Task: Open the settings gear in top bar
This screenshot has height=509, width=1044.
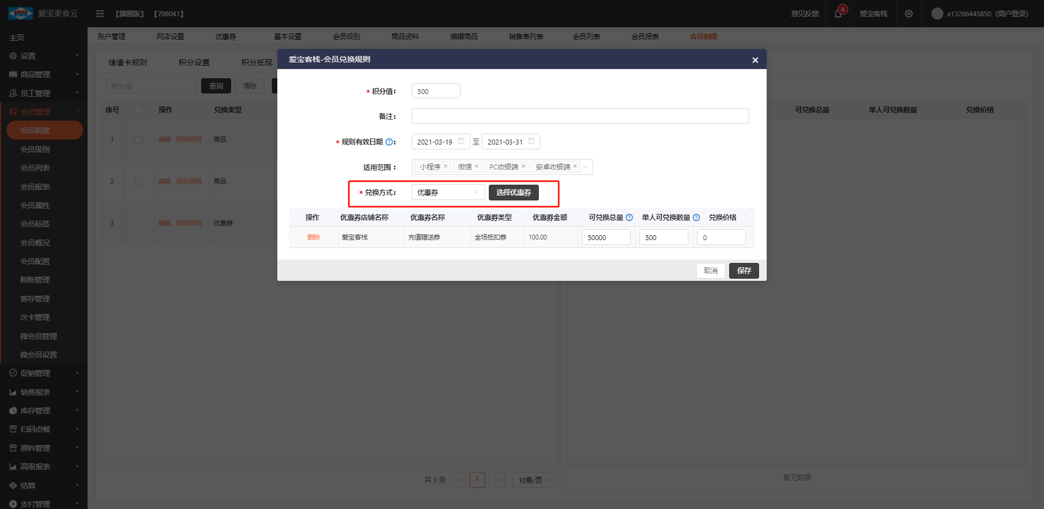Action: [909, 14]
